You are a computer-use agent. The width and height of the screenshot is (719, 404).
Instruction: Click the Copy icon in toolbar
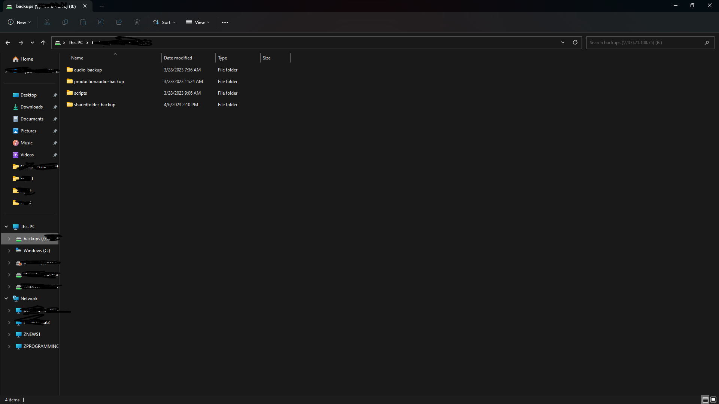point(65,22)
